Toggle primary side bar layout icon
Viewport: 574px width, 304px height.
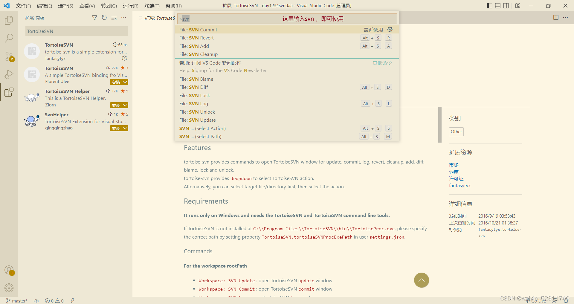[489, 6]
